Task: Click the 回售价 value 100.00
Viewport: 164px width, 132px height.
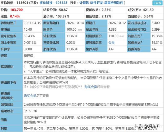Action: click(71, 30)
